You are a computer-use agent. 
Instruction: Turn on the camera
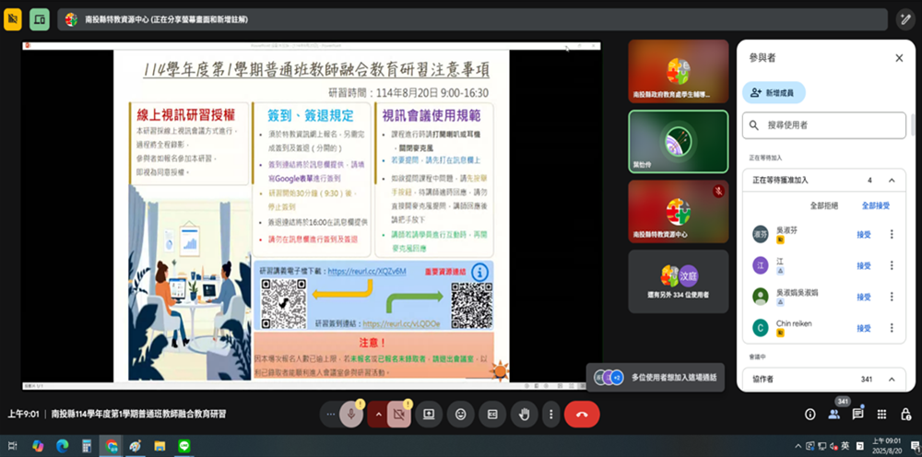pyautogui.click(x=399, y=415)
